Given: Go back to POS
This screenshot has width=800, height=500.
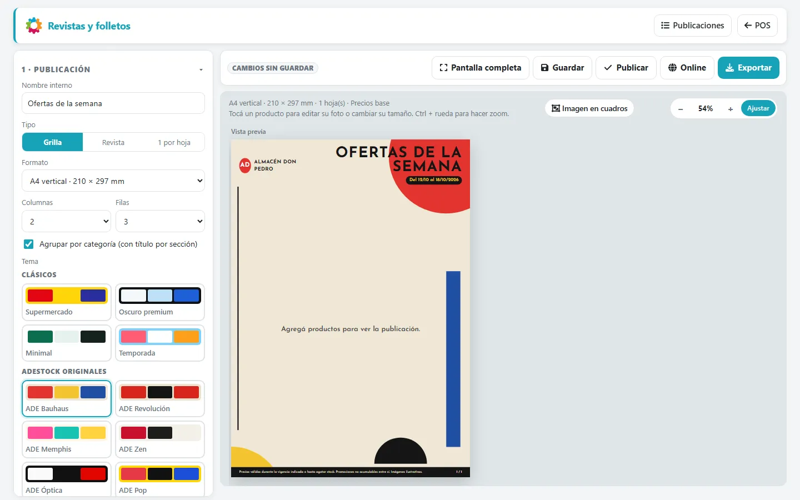Looking at the screenshot, I should [757, 26].
